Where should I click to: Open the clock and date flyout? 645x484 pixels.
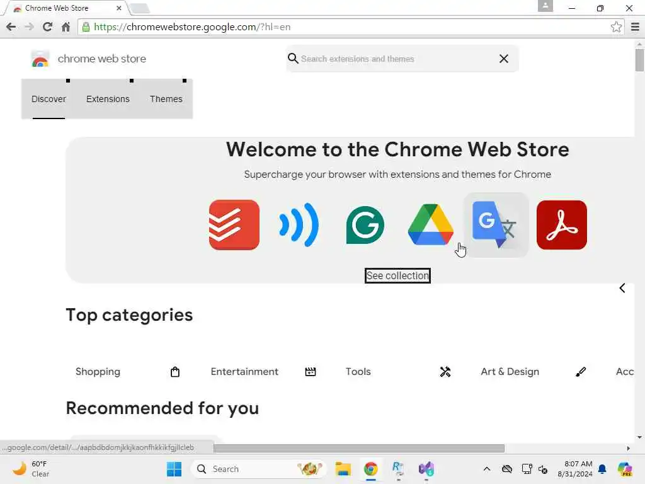pos(574,469)
